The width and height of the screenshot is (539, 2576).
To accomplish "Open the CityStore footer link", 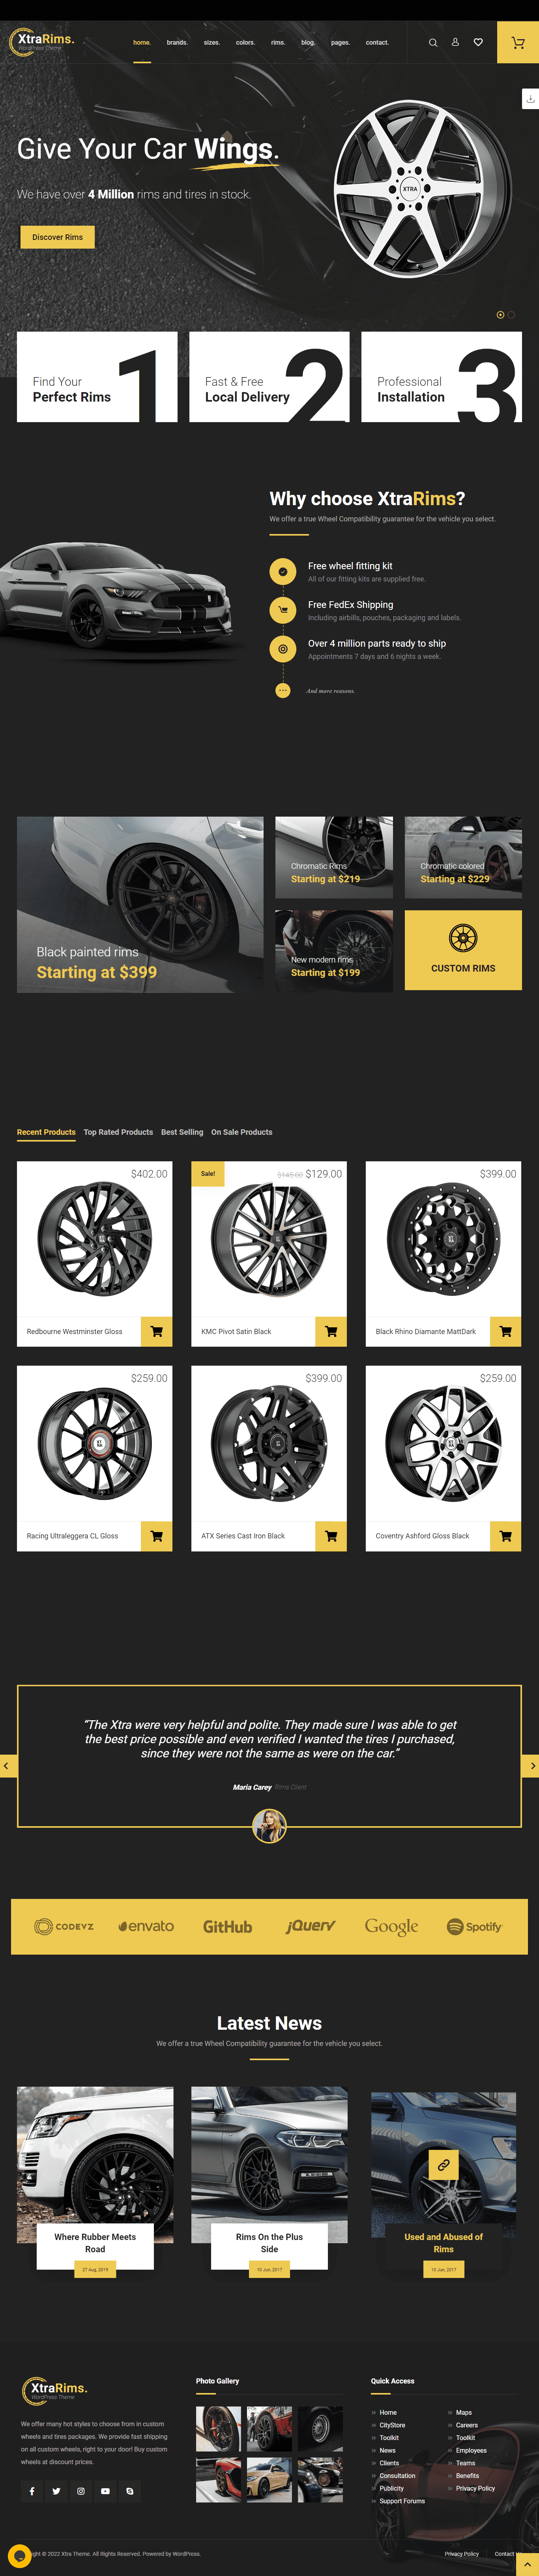I will point(392,2425).
